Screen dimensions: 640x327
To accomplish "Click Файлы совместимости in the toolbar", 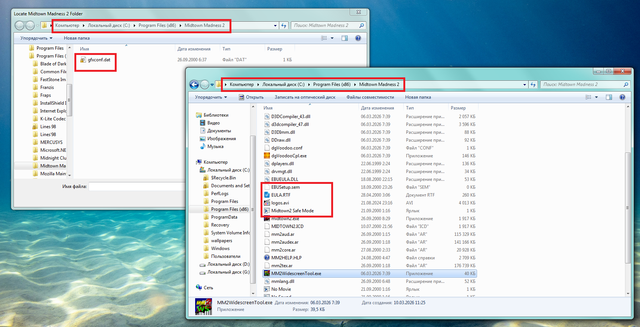I will click(x=370, y=97).
